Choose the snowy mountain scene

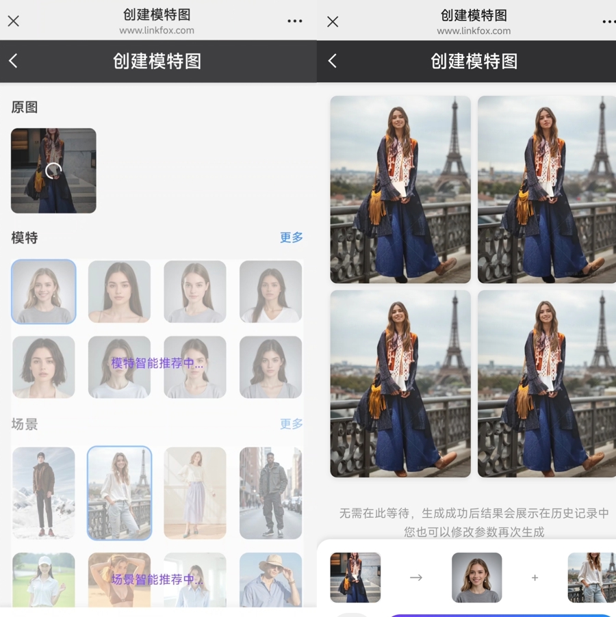(44, 493)
